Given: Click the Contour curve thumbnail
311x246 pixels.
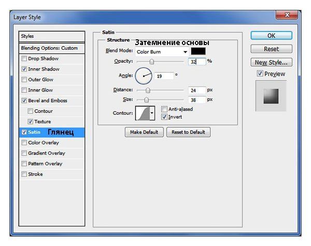Looking at the screenshot, I should click(x=143, y=113).
